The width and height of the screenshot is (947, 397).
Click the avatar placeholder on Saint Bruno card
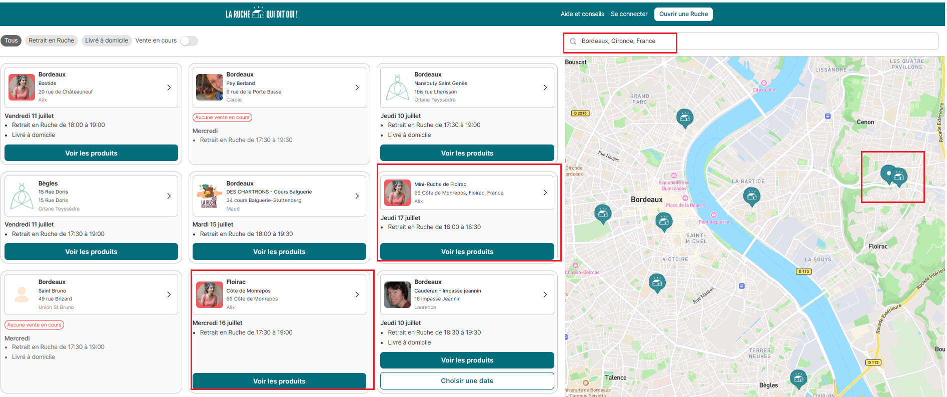pyautogui.click(x=22, y=294)
